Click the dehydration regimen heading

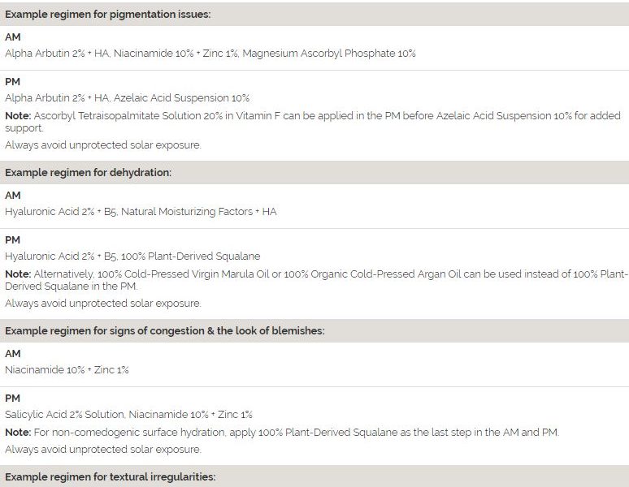pos(88,172)
